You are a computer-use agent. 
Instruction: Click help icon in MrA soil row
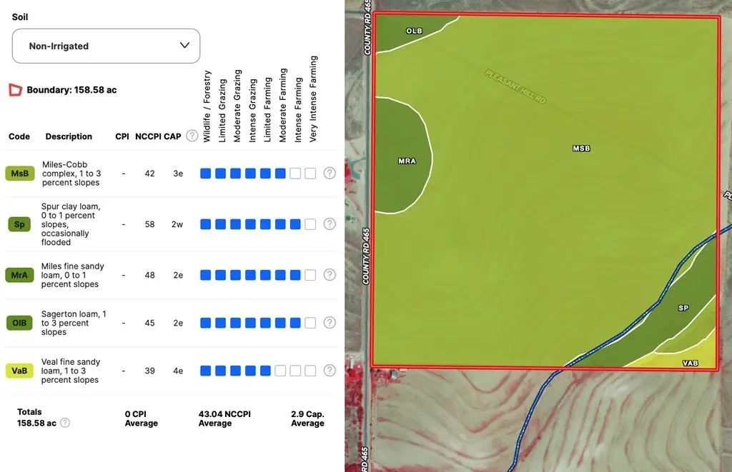click(x=330, y=275)
